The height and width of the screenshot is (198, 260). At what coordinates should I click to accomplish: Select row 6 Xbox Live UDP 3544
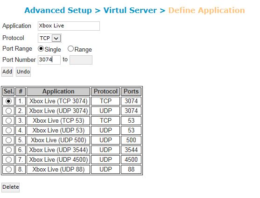[x=8, y=150]
